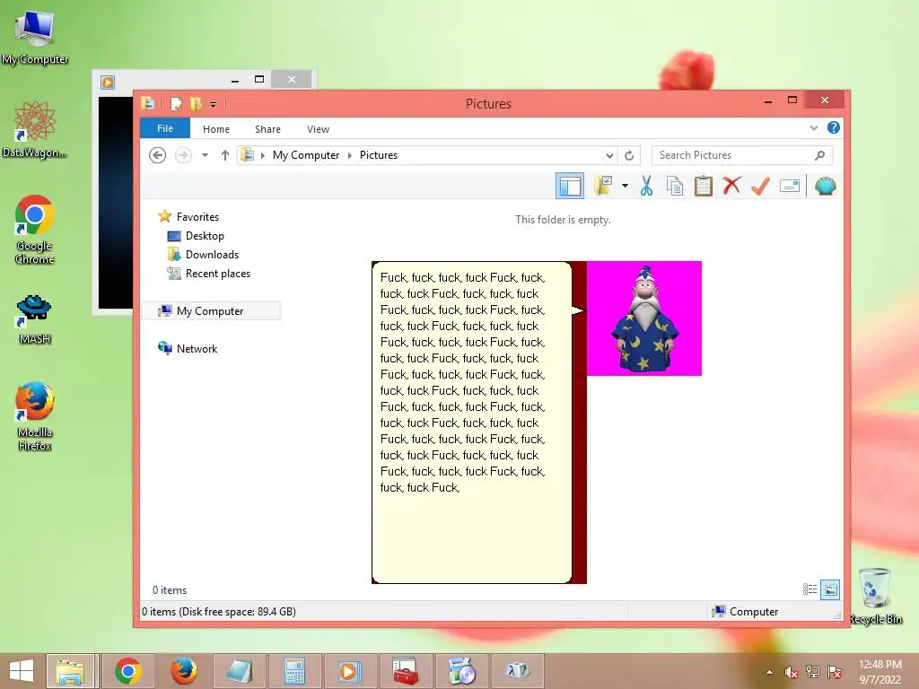
Task: Click the New folder quick access icon
Action: [196, 104]
